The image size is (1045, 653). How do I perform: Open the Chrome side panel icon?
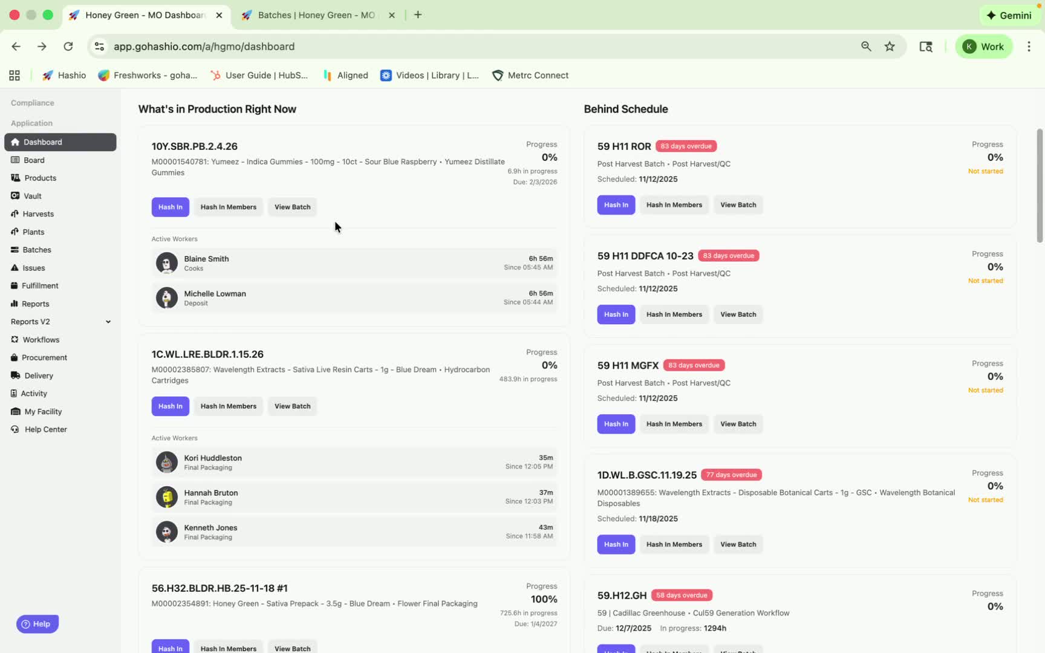tap(925, 47)
